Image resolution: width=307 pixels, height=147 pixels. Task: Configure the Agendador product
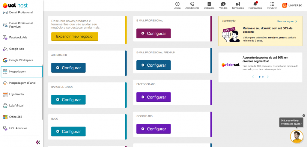[68, 68]
